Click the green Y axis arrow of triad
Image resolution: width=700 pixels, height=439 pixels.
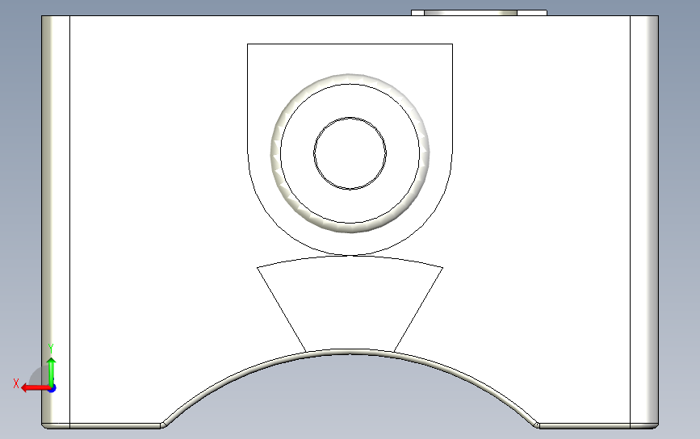point(52,371)
